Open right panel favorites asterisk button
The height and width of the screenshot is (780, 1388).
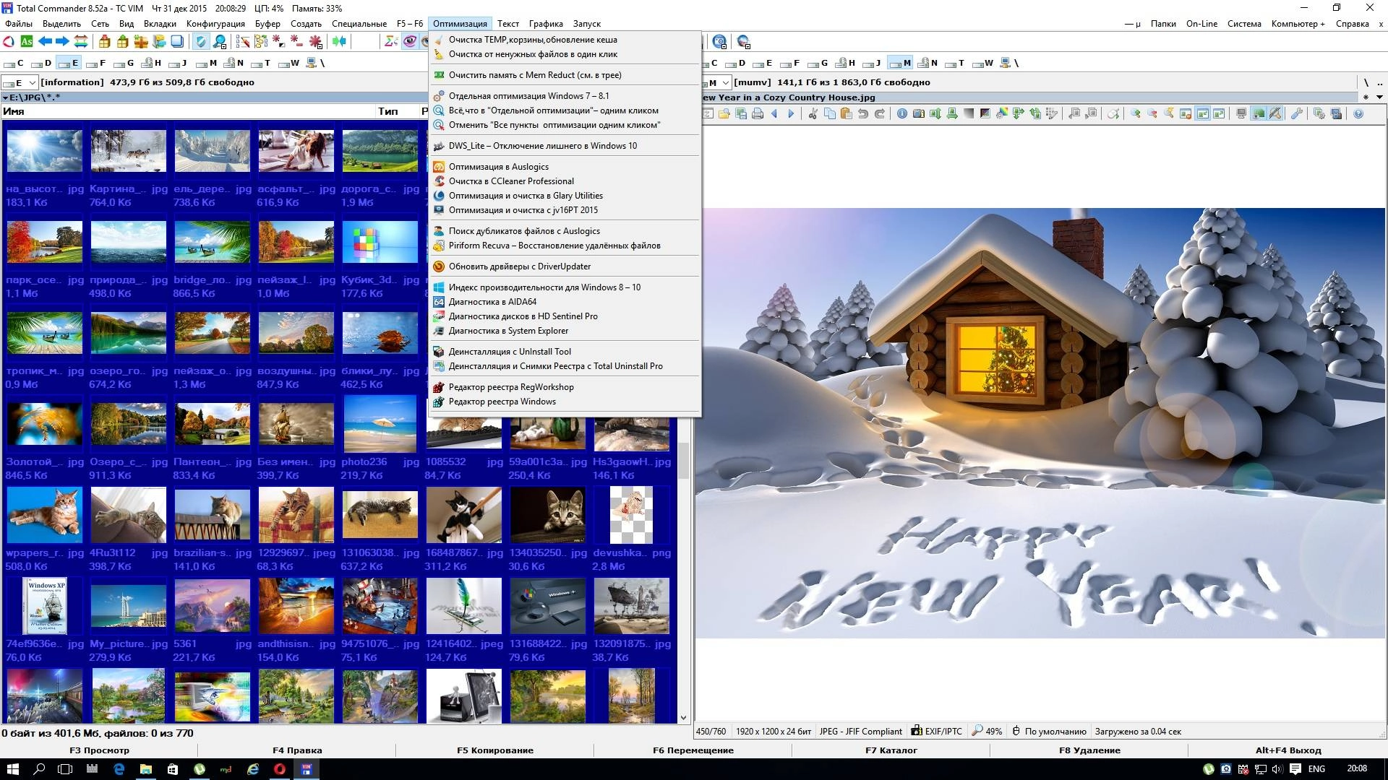[1366, 97]
